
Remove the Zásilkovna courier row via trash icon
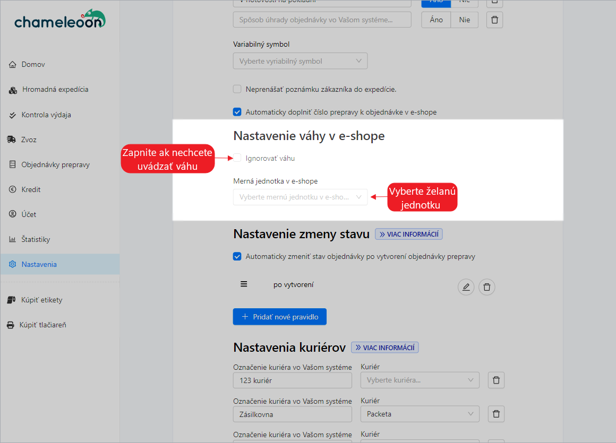(x=496, y=414)
